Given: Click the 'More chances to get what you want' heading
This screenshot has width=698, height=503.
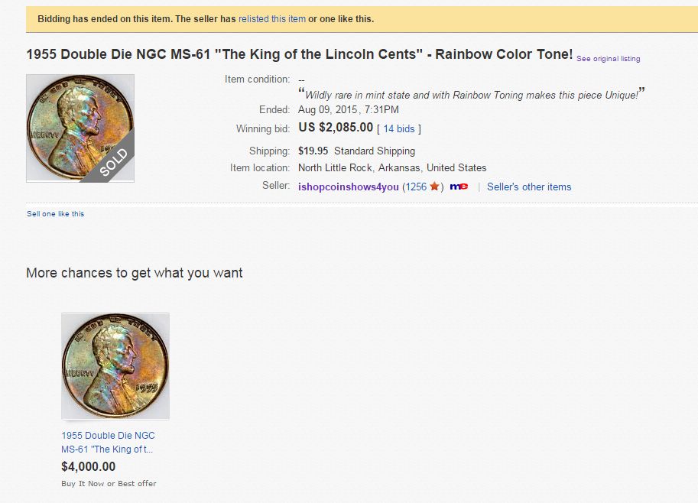Looking at the screenshot, I should point(134,273).
